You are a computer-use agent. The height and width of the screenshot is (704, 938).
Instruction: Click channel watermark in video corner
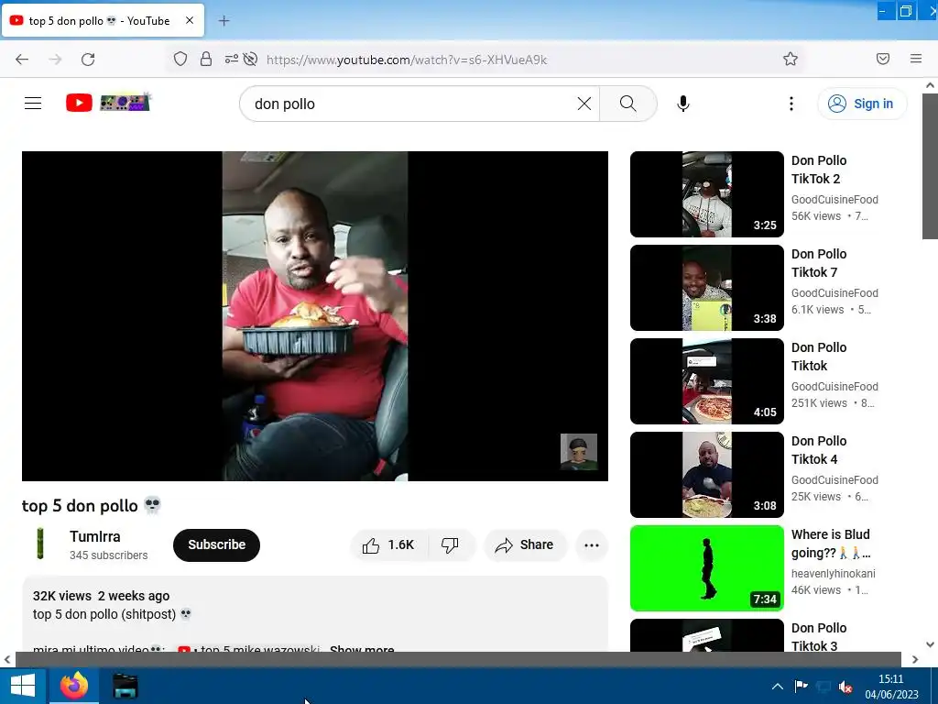point(579,451)
